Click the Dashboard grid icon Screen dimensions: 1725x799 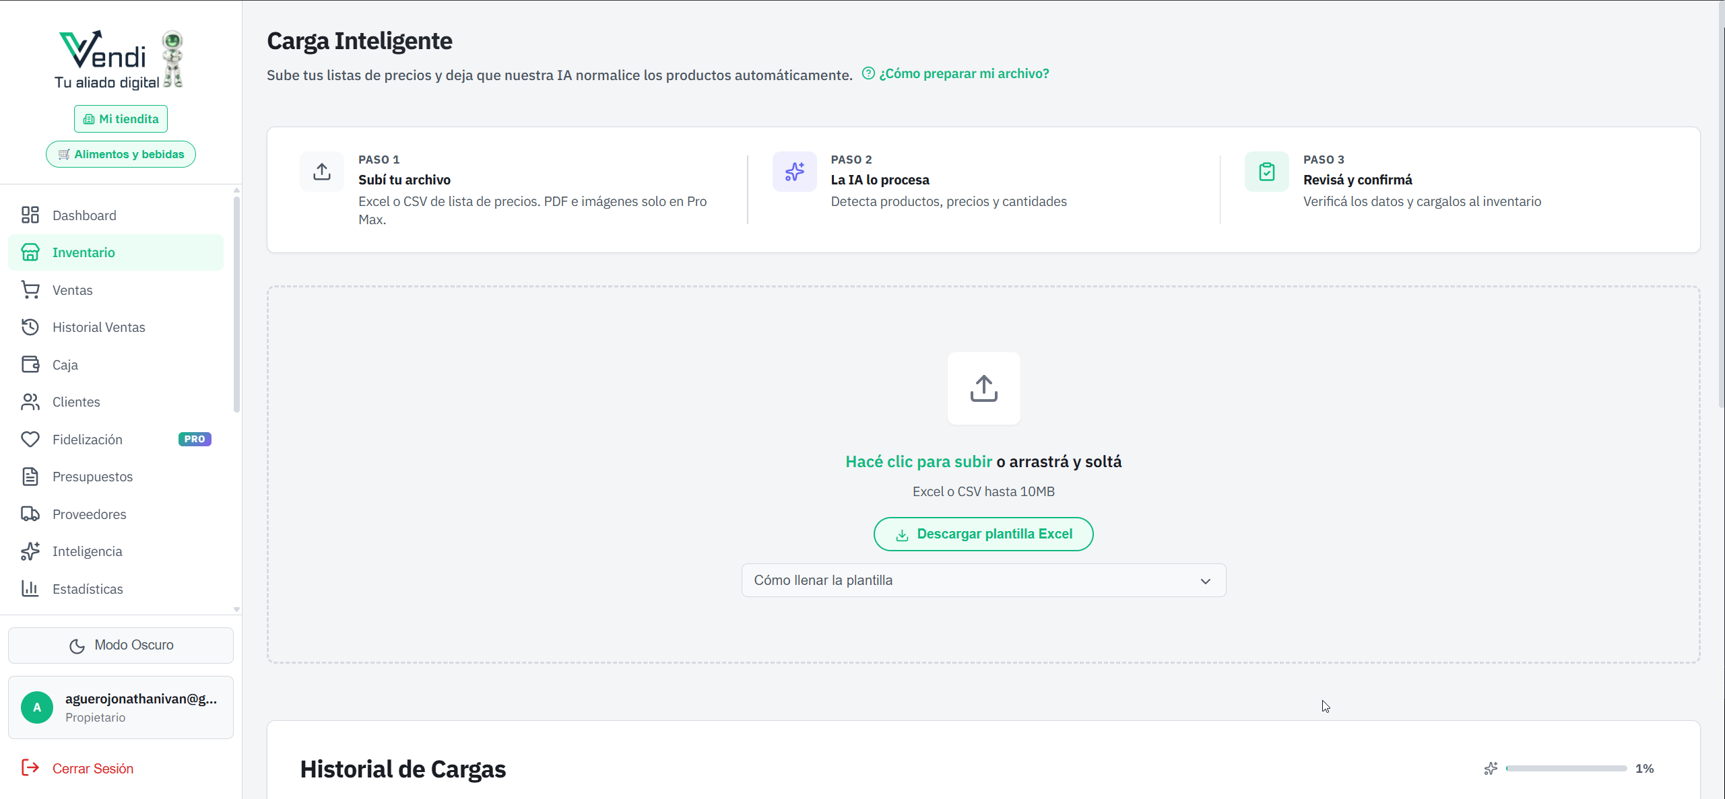30,215
